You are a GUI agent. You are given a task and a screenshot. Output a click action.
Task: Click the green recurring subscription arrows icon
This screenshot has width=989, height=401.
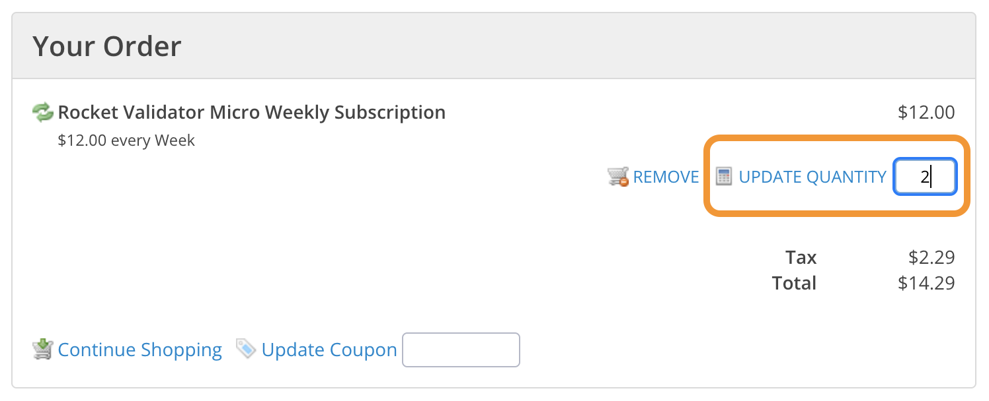43,112
